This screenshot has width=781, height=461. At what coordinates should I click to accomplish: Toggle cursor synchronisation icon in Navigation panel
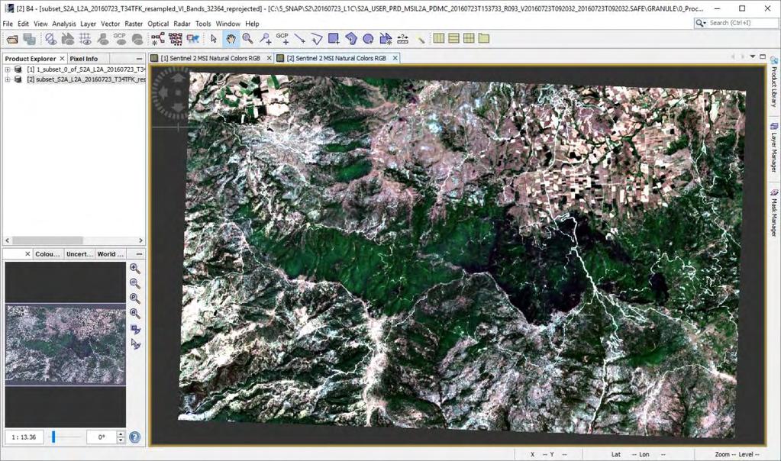[x=134, y=344]
